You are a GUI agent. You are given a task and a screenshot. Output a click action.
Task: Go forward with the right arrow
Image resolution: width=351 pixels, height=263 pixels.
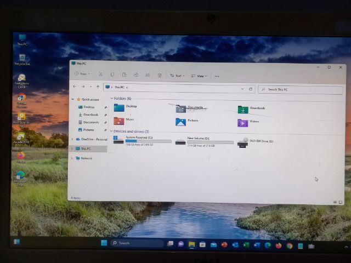coord(83,87)
